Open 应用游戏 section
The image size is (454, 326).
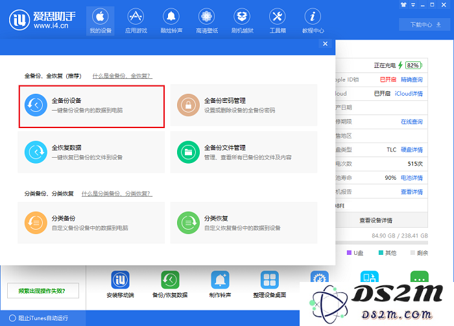pos(136,21)
